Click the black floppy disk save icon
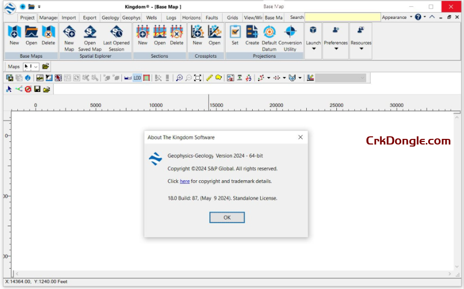This screenshot has height=289, width=464. point(37,89)
